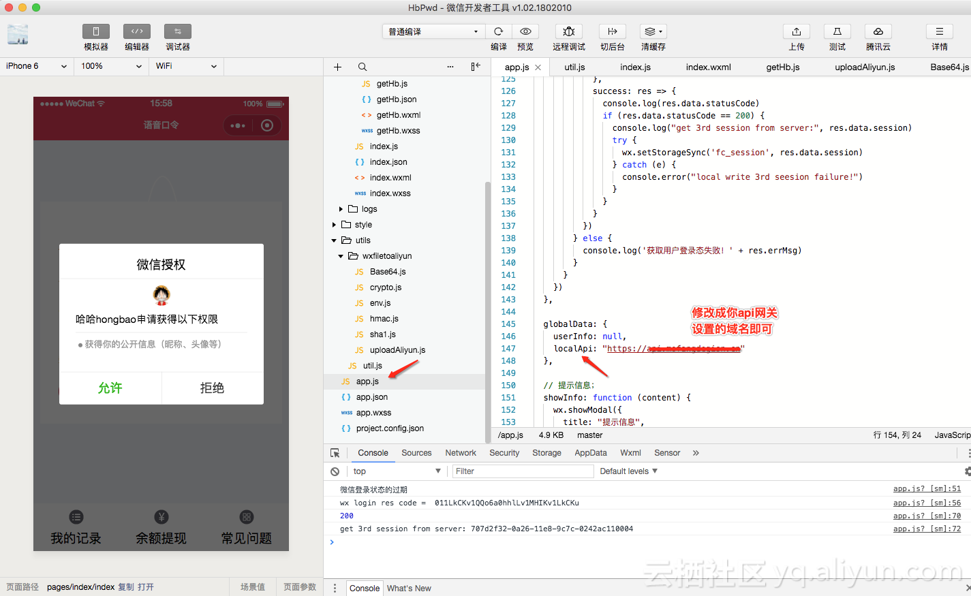Open the Default levels dropdown
Image resolution: width=971 pixels, height=596 pixels.
pos(628,471)
